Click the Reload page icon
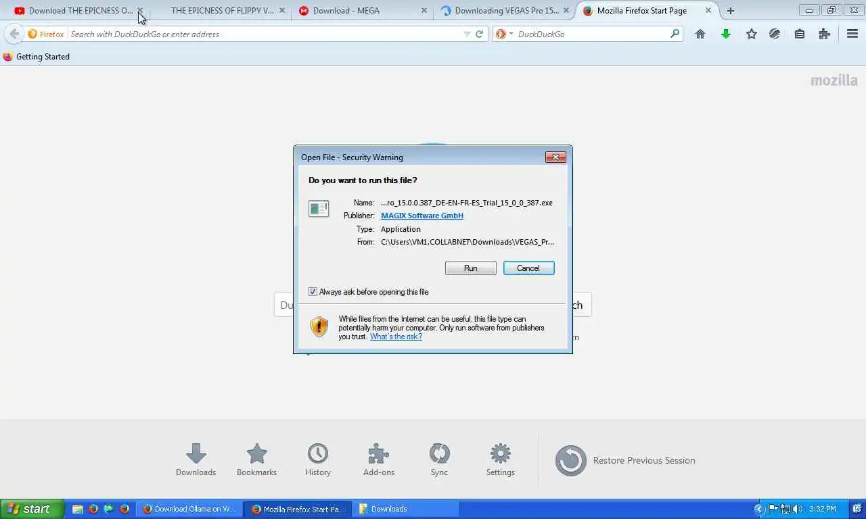The width and height of the screenshot is (866, 519). pos(480,34)
